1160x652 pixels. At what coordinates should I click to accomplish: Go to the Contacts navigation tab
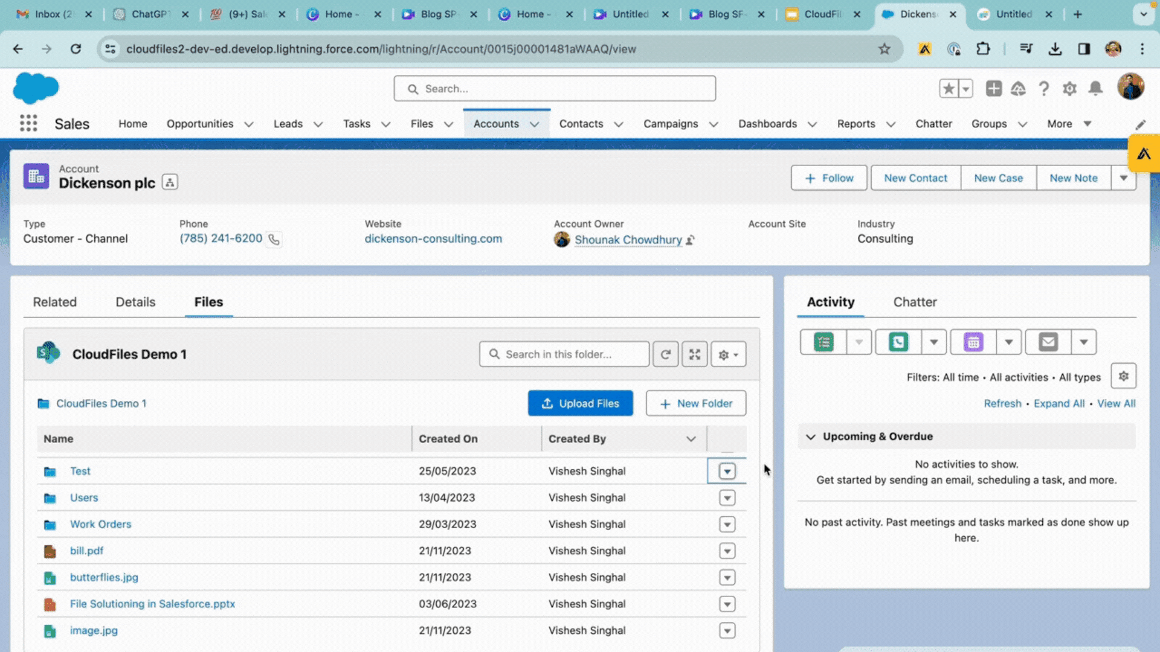pos(581,124)
